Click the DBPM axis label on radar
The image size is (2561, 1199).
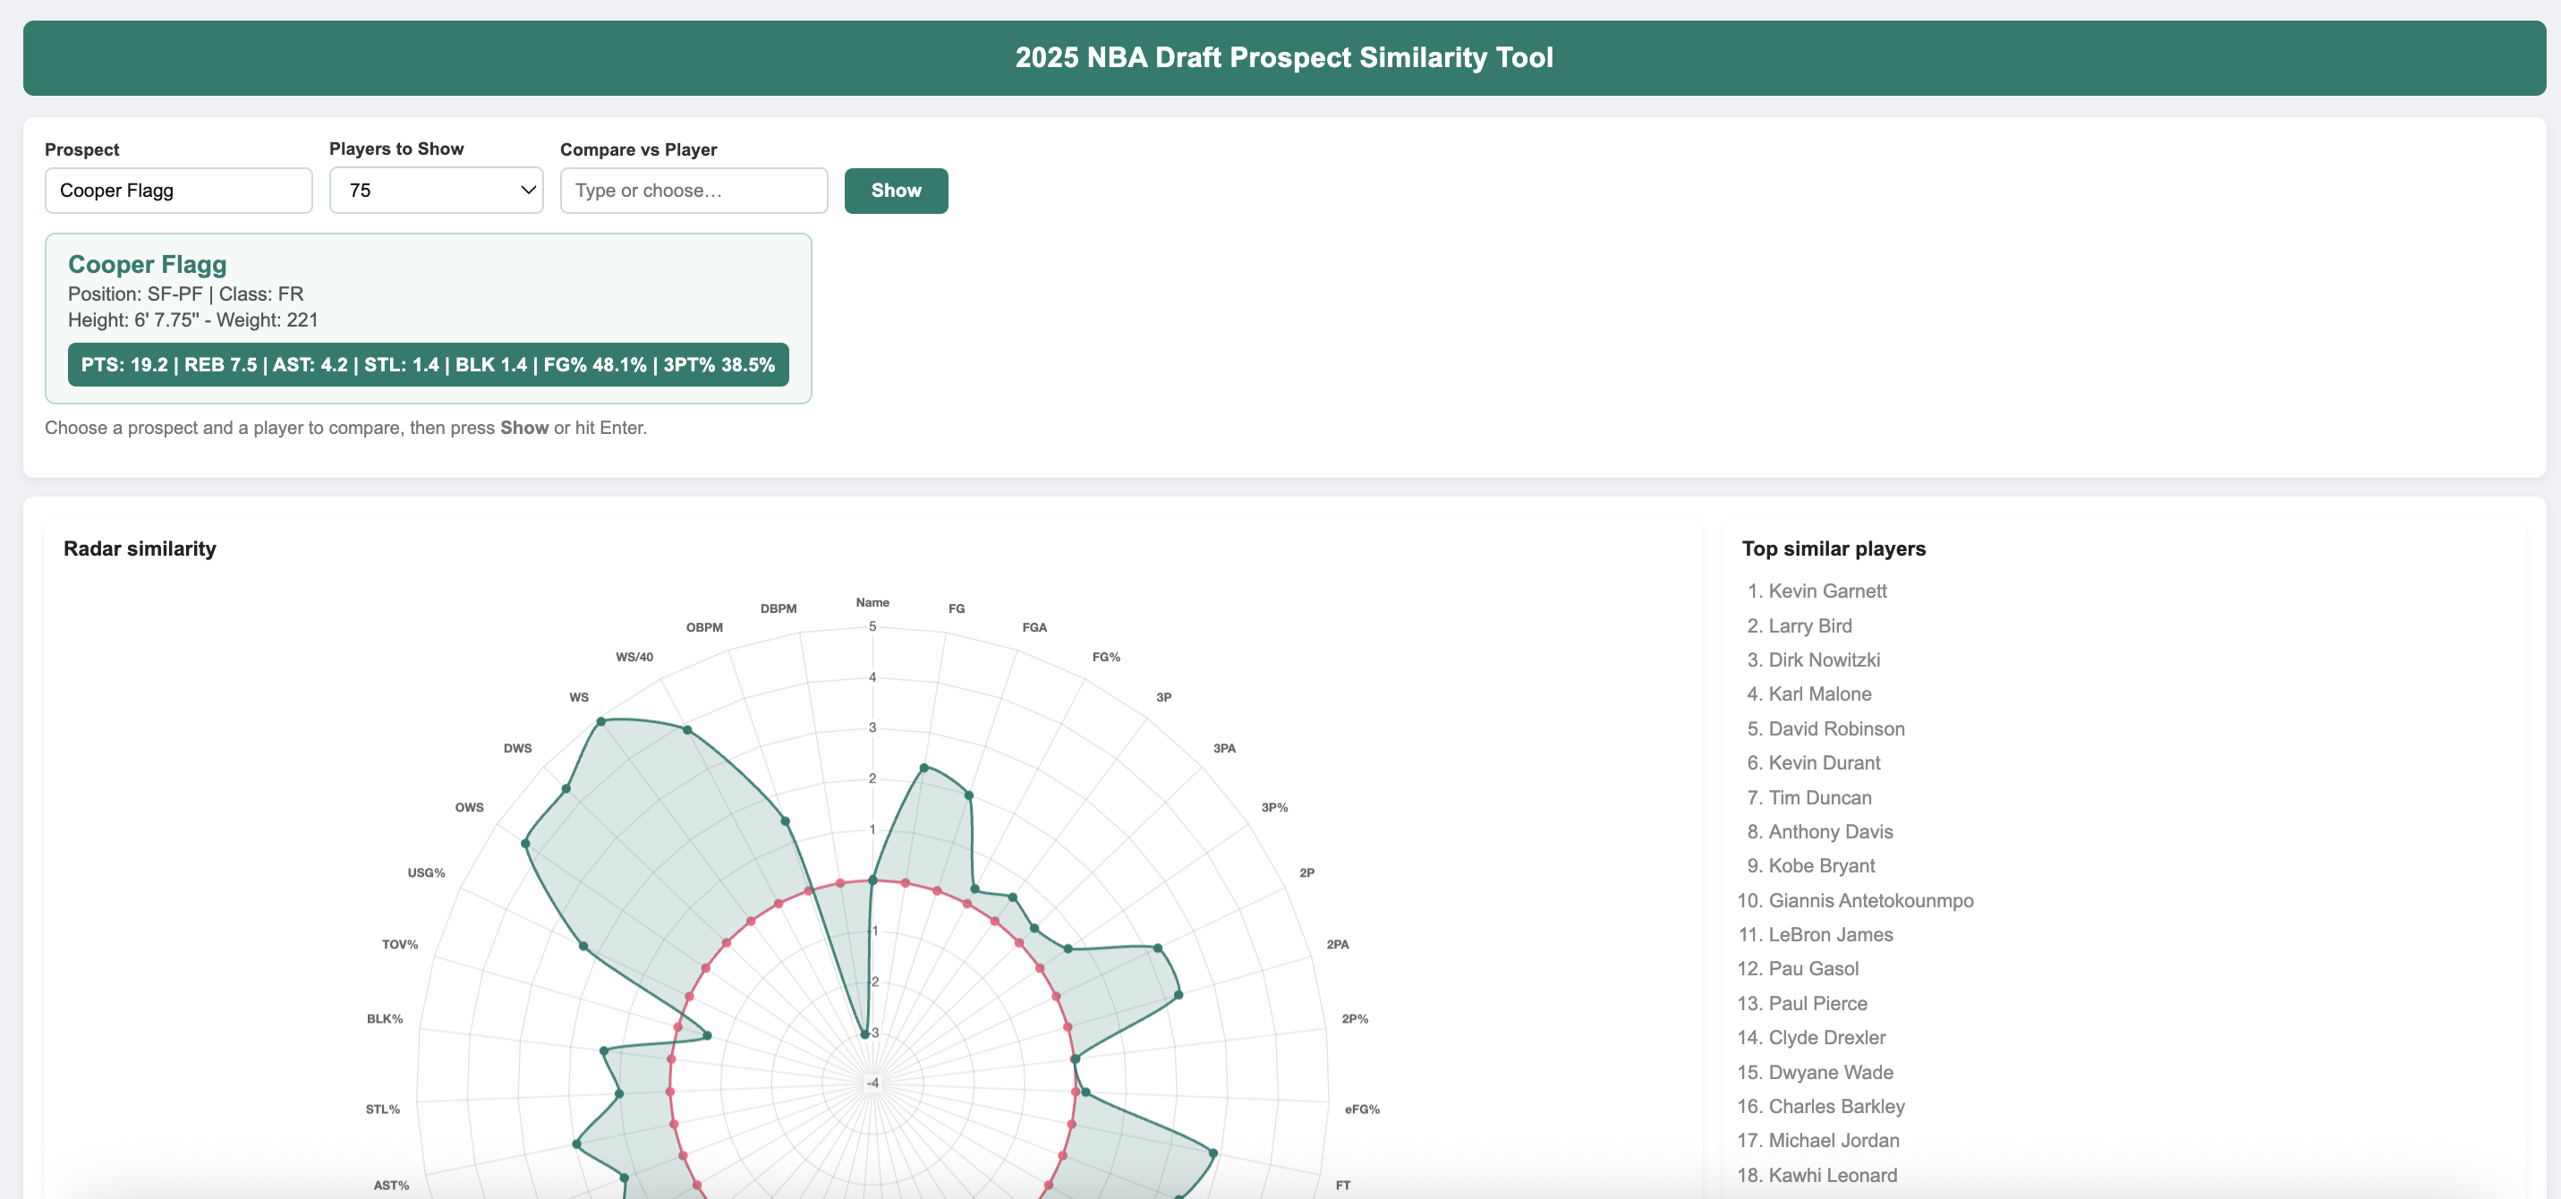(x=779, y=608)
